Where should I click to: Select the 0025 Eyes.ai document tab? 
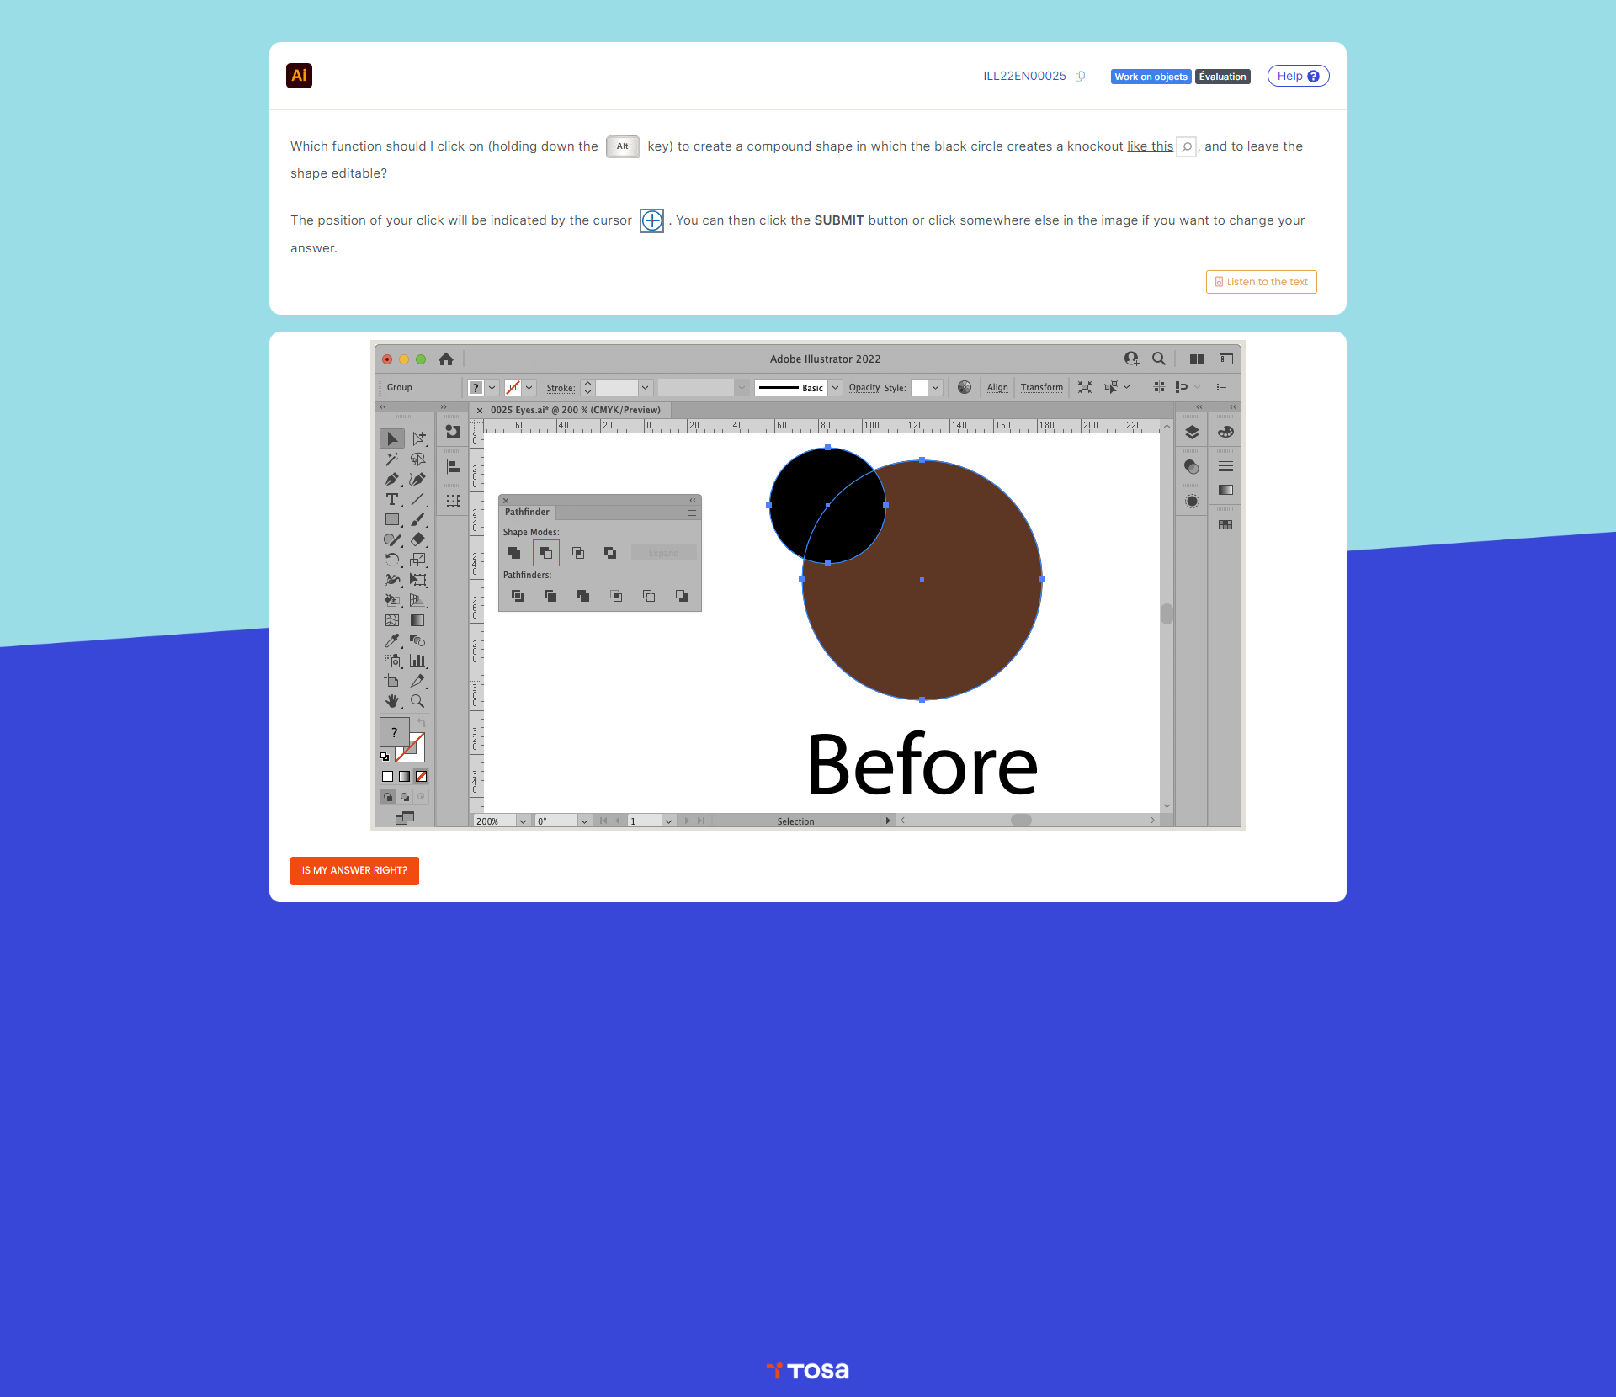(576, 411)
